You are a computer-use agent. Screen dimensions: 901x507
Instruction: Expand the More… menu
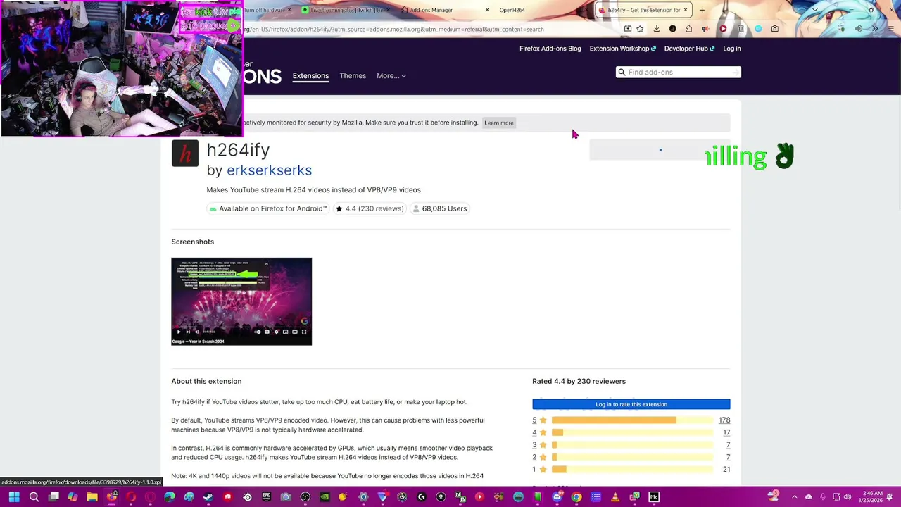tap(391, 75)
